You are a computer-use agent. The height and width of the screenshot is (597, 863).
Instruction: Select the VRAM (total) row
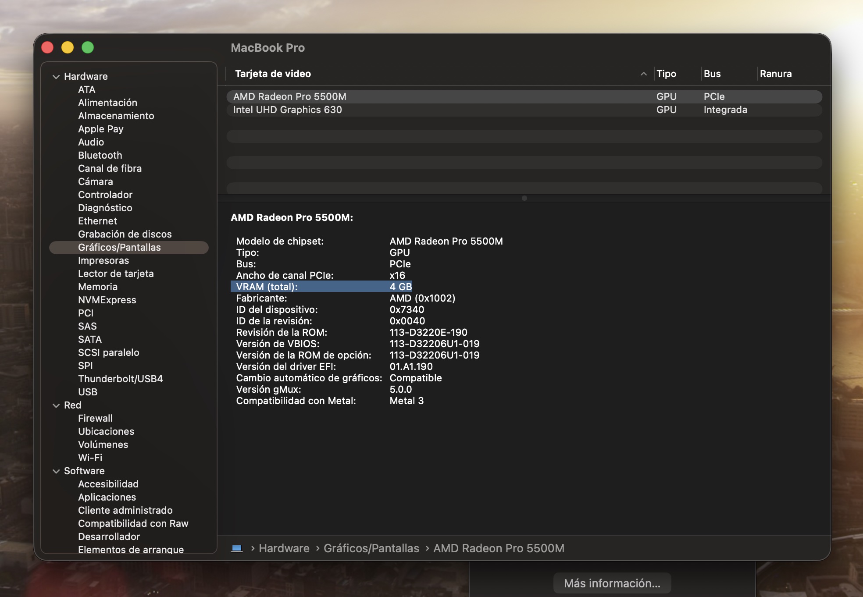[321, 287]
